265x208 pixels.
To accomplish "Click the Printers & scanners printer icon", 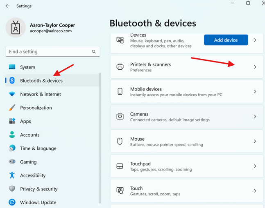I will [120, 67].
